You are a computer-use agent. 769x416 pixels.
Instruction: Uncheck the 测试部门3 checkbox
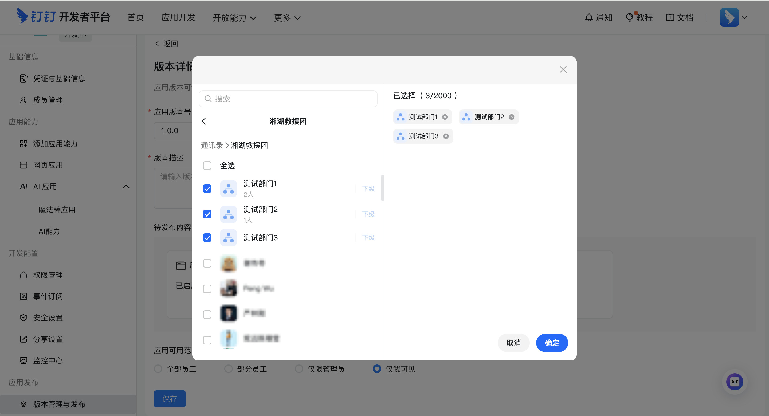207,238
